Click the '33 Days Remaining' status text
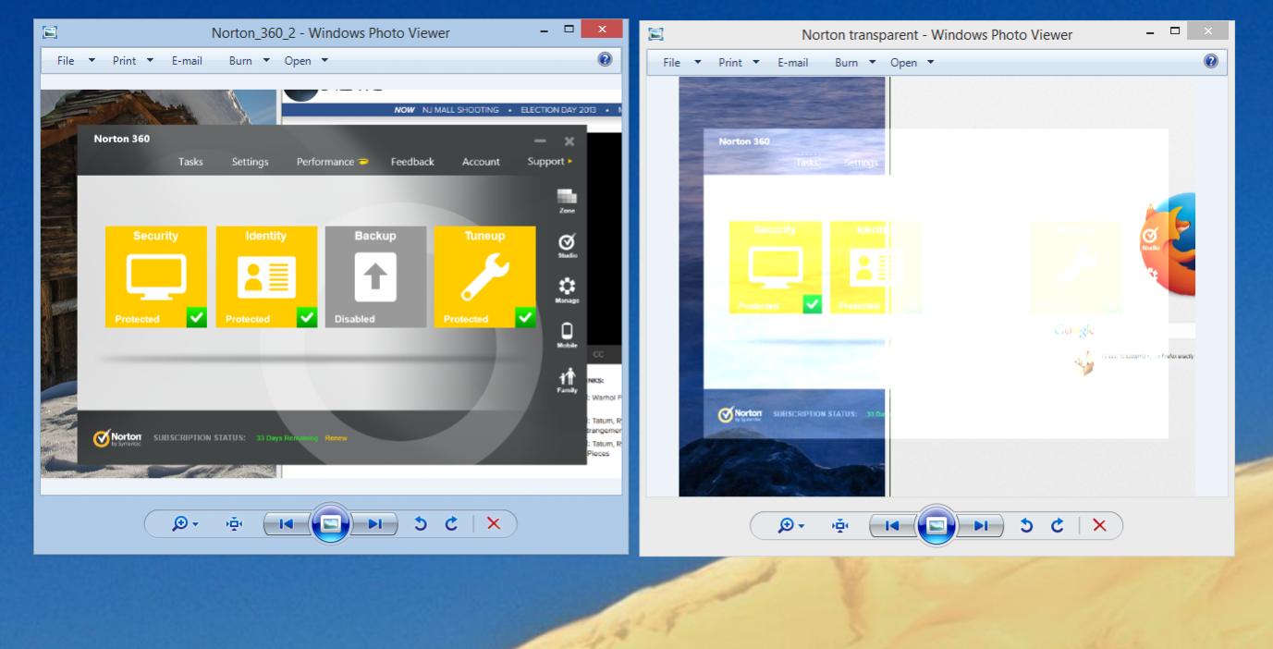Viewport: 1273px width, 649px height. (287, 437)
